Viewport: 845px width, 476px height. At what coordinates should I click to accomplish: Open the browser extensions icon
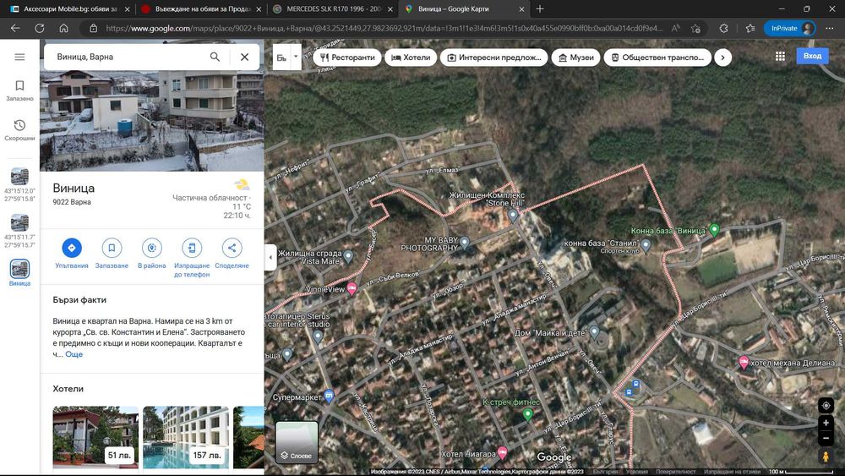724,28
